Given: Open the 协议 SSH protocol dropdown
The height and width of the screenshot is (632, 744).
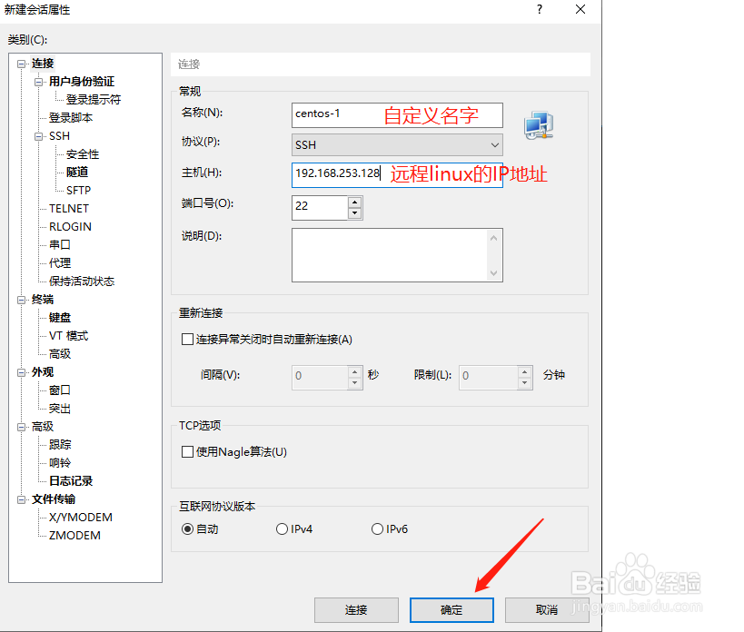Looking at the screenshot, I should click(397, 145).
